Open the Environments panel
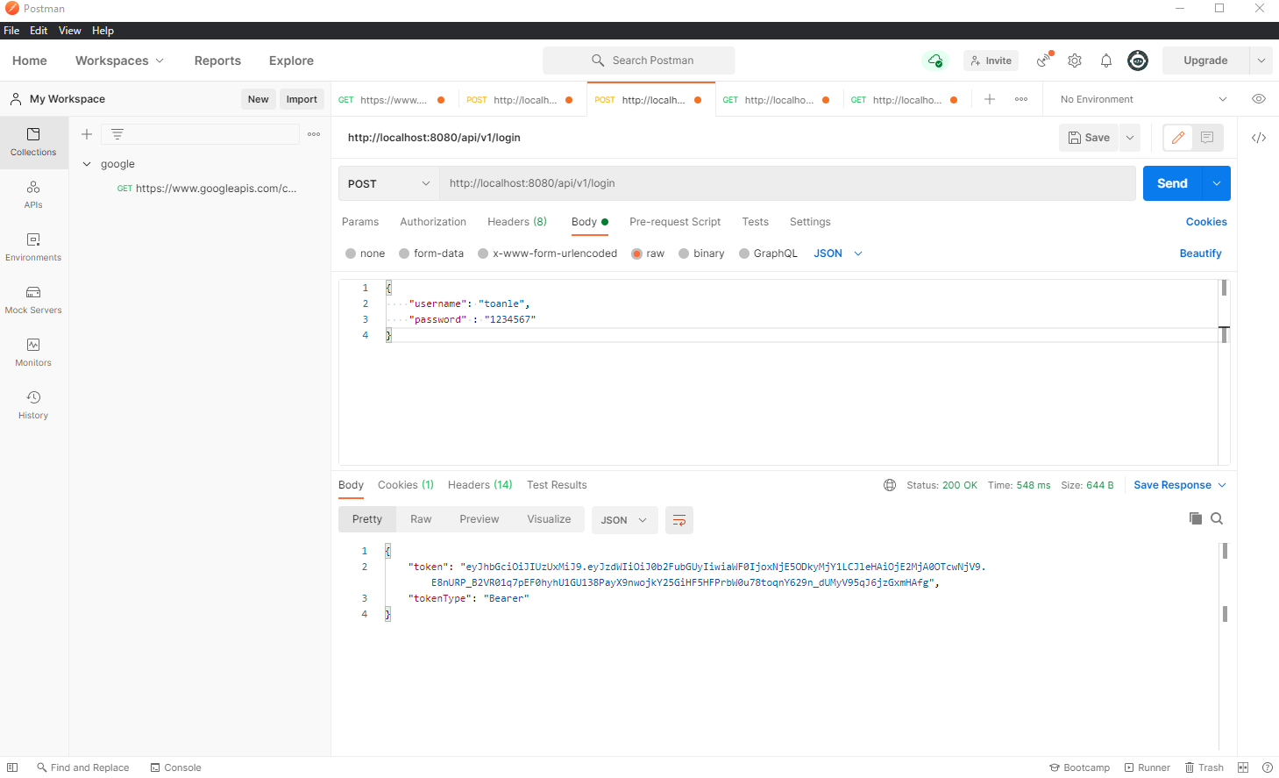This screenshot has width=1279, height=778. tap(33, 248)
